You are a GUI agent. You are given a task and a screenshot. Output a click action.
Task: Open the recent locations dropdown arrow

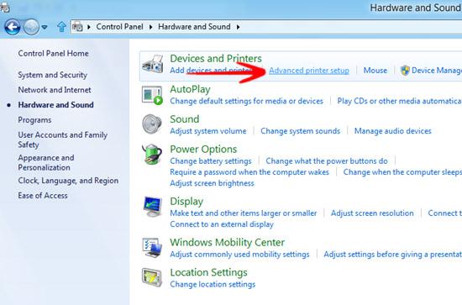(x=45, y=27)
